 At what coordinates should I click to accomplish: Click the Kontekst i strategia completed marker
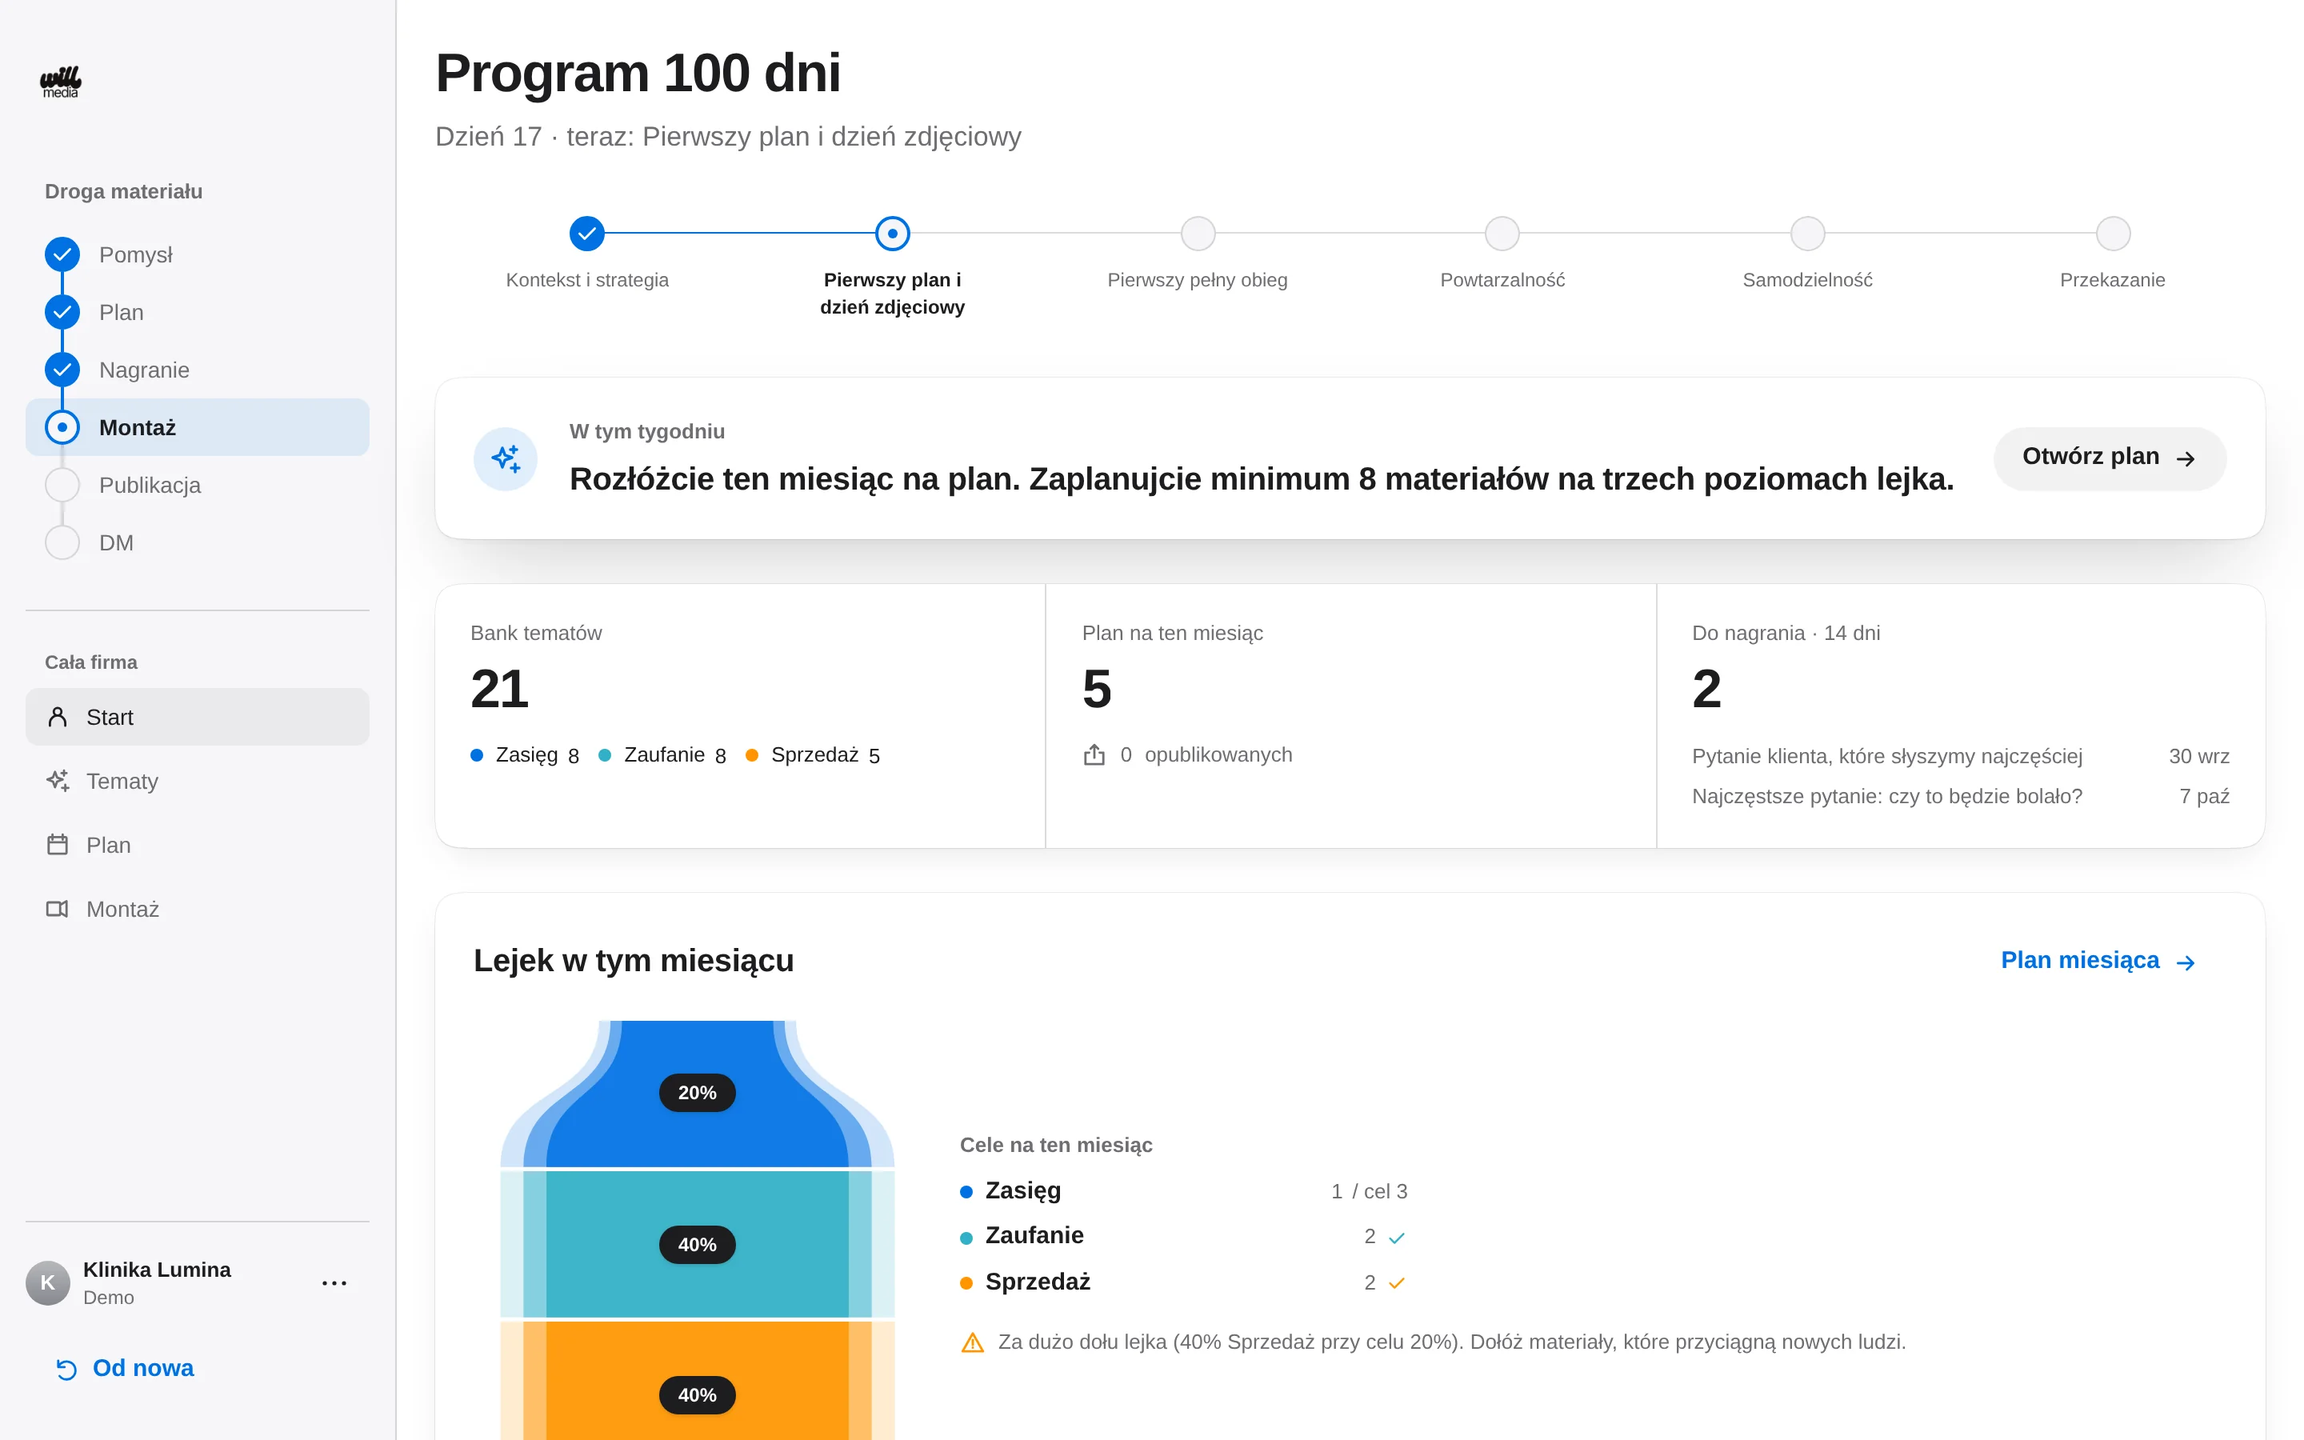tap(586, 234)
